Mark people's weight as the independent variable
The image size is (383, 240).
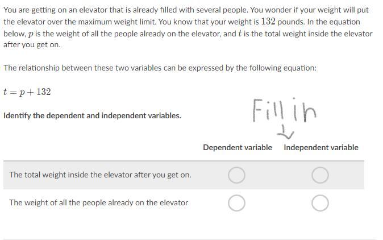320,203
